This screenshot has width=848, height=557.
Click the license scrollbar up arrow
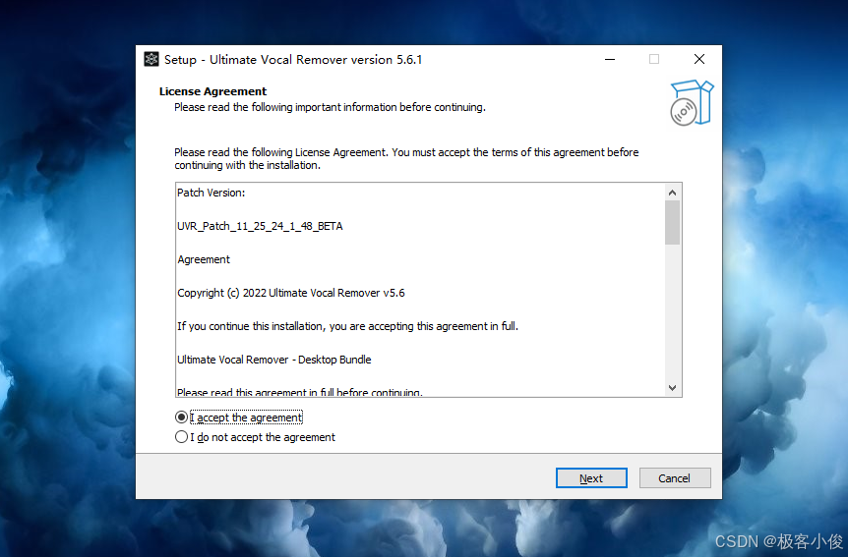(672, 193)
